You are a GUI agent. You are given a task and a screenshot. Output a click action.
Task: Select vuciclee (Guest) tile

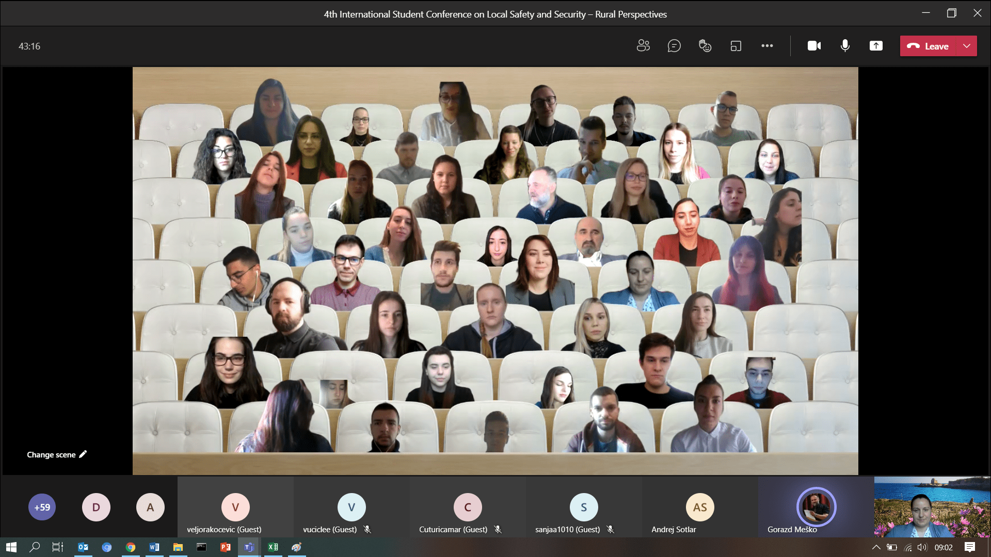pos(351,507)
